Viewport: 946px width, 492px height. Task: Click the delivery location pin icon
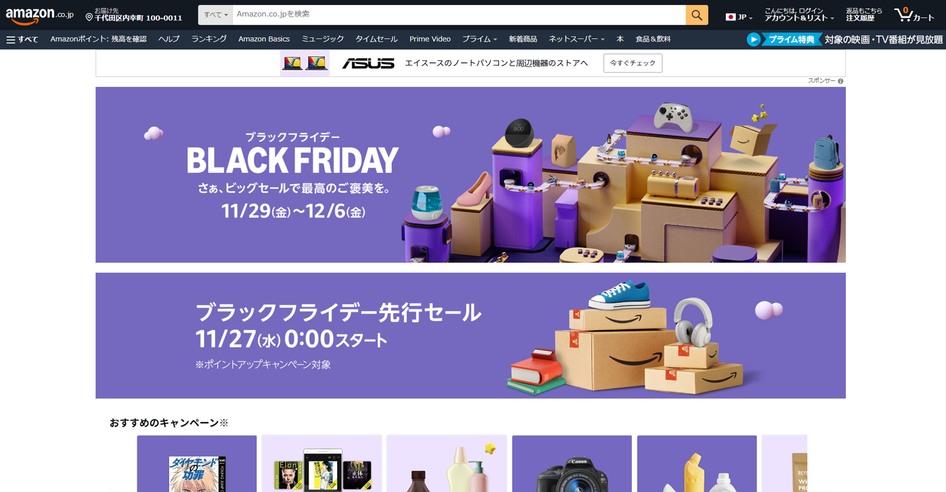(x=89, y=17)
